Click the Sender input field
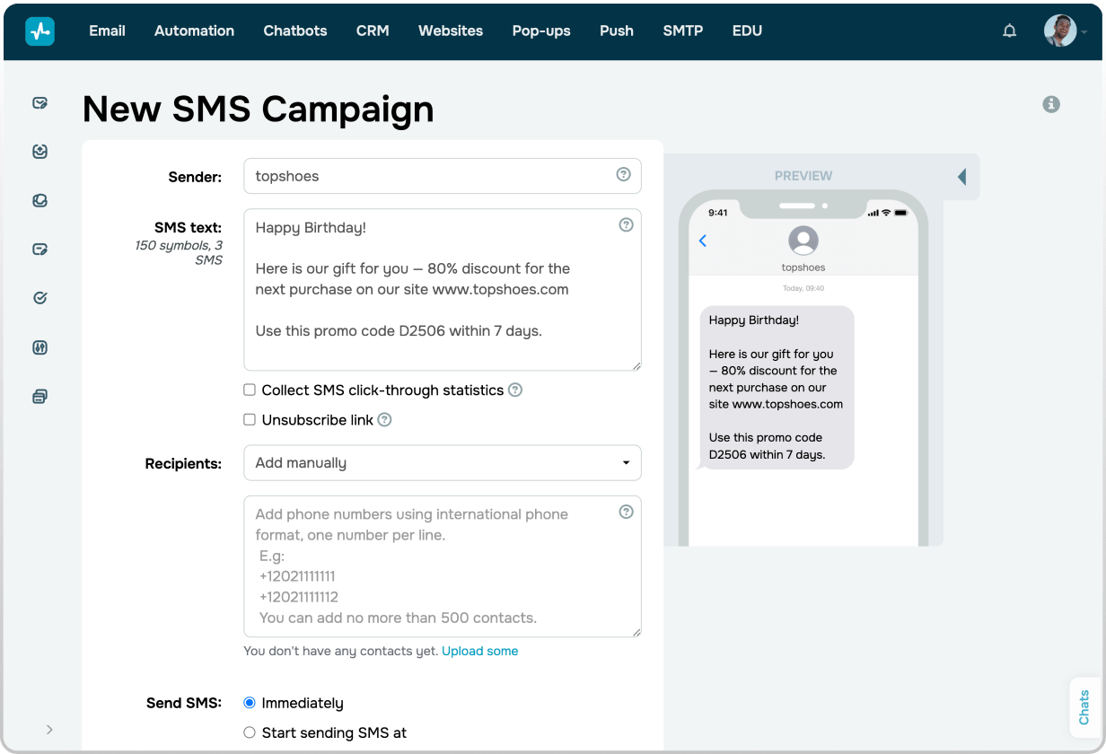This screenshot has height=754, width=1106. pyautogui.click(x=443, y=176)
